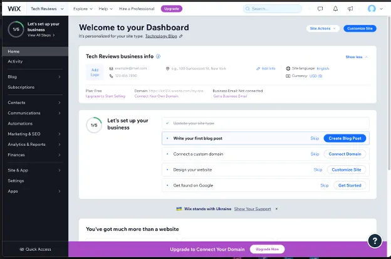Skip Get found on Google step
The width and height of the screenshot is (391, 259).
point(325,185)
